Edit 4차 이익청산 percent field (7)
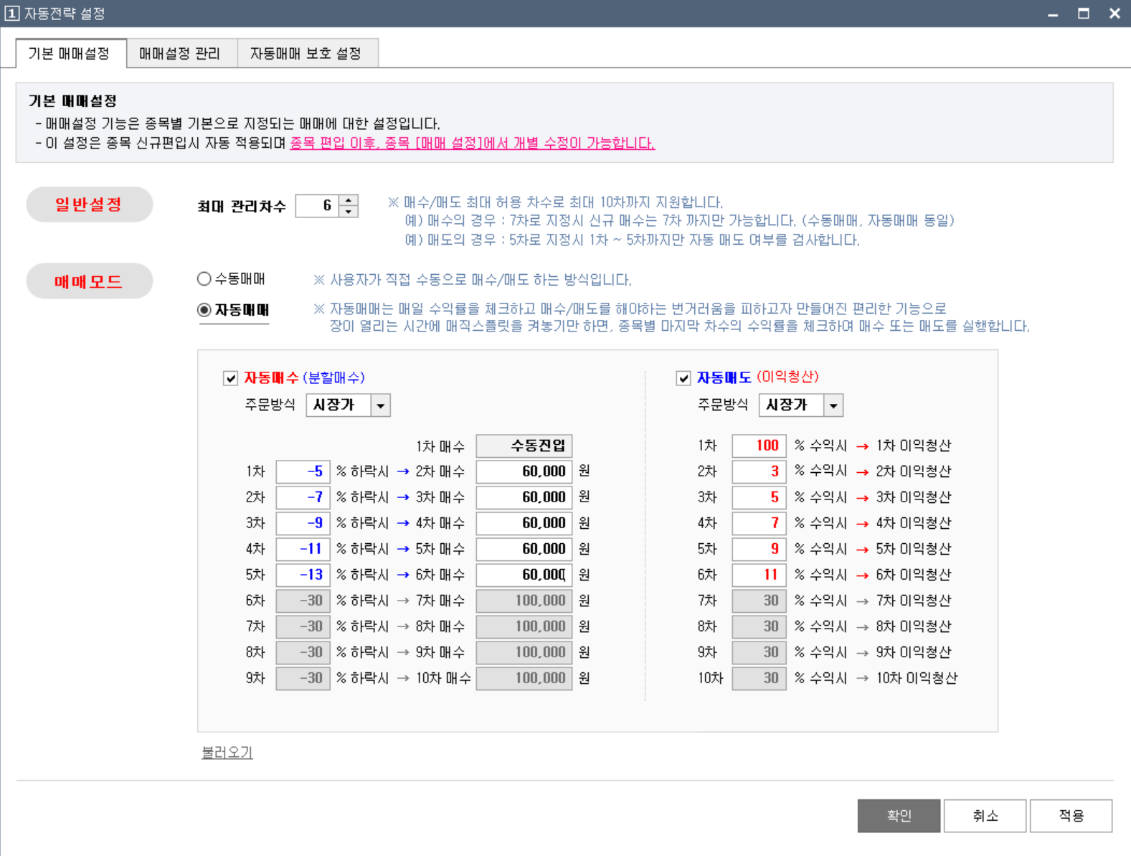This screenshot has width=1131, height=856. (x=759, y=523)
